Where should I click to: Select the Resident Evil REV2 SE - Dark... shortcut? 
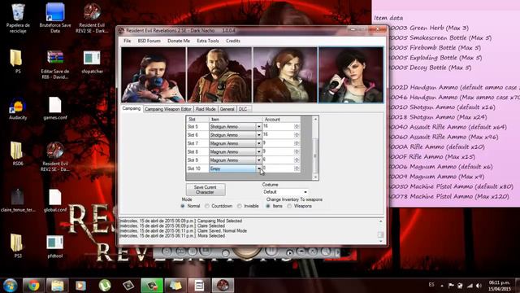(x=92, y=18)
